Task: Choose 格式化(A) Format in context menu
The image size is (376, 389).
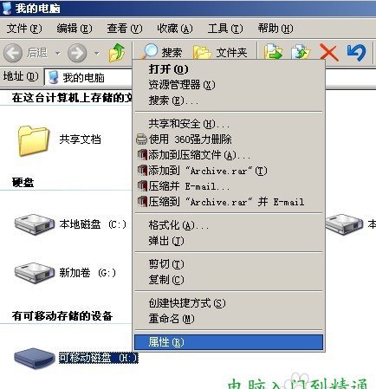Action: coord(229,225)
